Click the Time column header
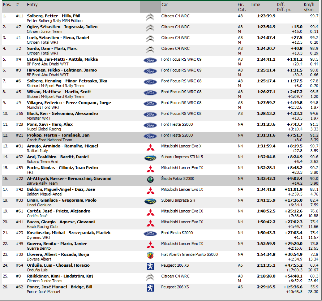Viewport: 322px width, 301px height. tap(255, 5)
